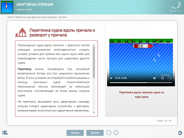The height and width of the screenshot is (138, 184).
Task: Click the course thumbnail image in the header
Action: click(7, 7)
